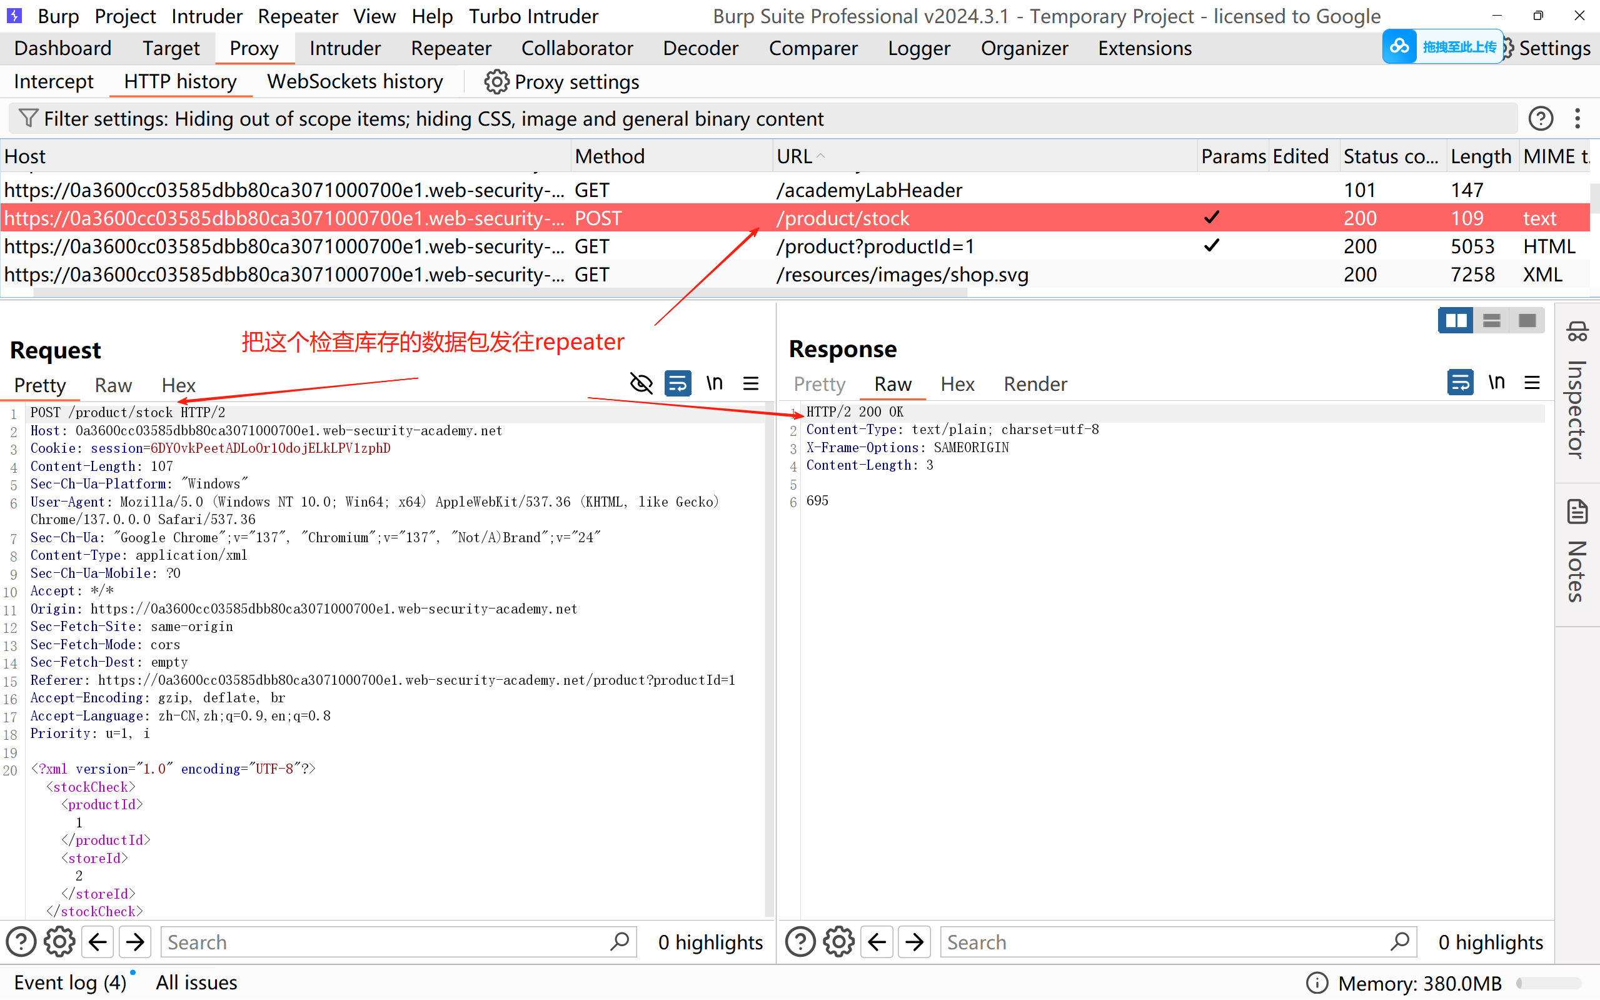1600x1000 pixels.
Task: Click the horizontal history table scrollbar
Action: coord(499,292)
